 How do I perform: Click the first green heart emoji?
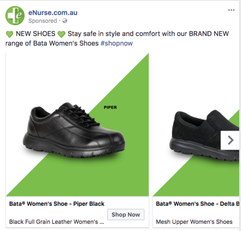[x=10, y=34]
